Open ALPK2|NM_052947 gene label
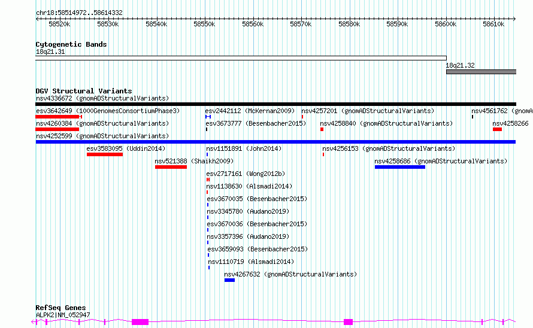 (63, 315)
